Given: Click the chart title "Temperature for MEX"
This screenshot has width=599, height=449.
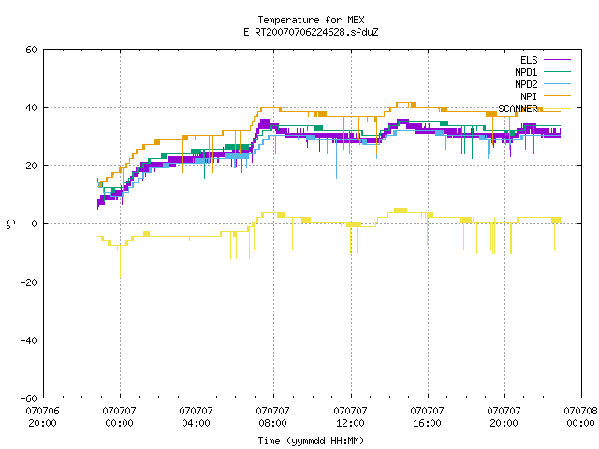Looking at the screenshot, I should click(311, 20).
